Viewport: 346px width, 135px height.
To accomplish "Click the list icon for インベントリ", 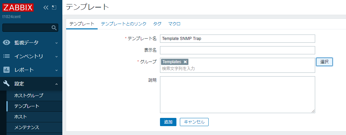I will pos(7,56).
